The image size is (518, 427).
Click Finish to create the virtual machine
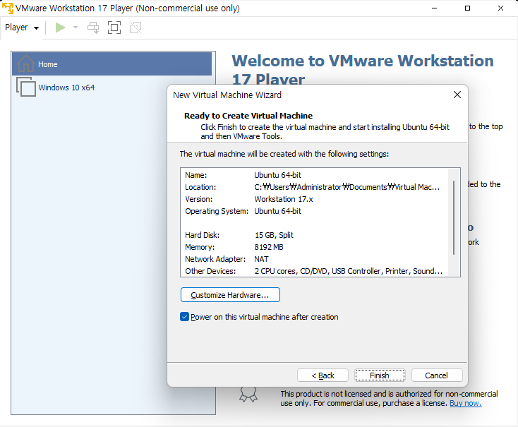click(x=380, y=375)
